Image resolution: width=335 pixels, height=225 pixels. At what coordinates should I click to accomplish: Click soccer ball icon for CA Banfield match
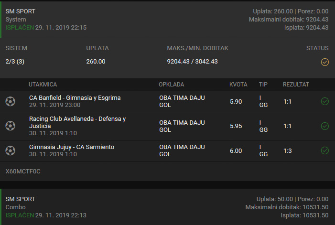coord(10,101)
